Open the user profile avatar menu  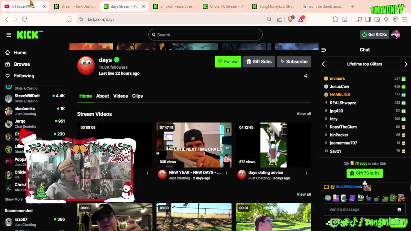pos(396,35)
